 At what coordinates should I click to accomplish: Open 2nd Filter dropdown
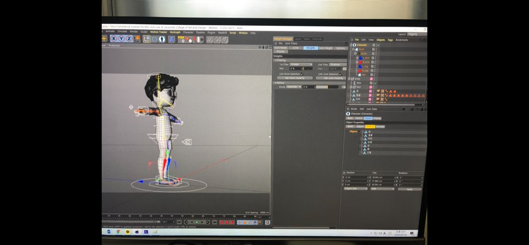pos(338,65)
